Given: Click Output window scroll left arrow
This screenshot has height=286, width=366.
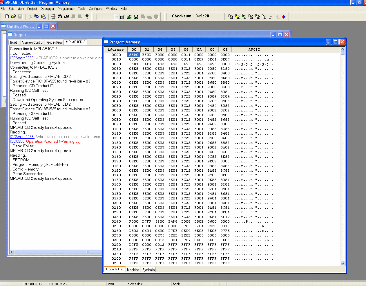Looking at the screenshot, I should tap(12, 252).
